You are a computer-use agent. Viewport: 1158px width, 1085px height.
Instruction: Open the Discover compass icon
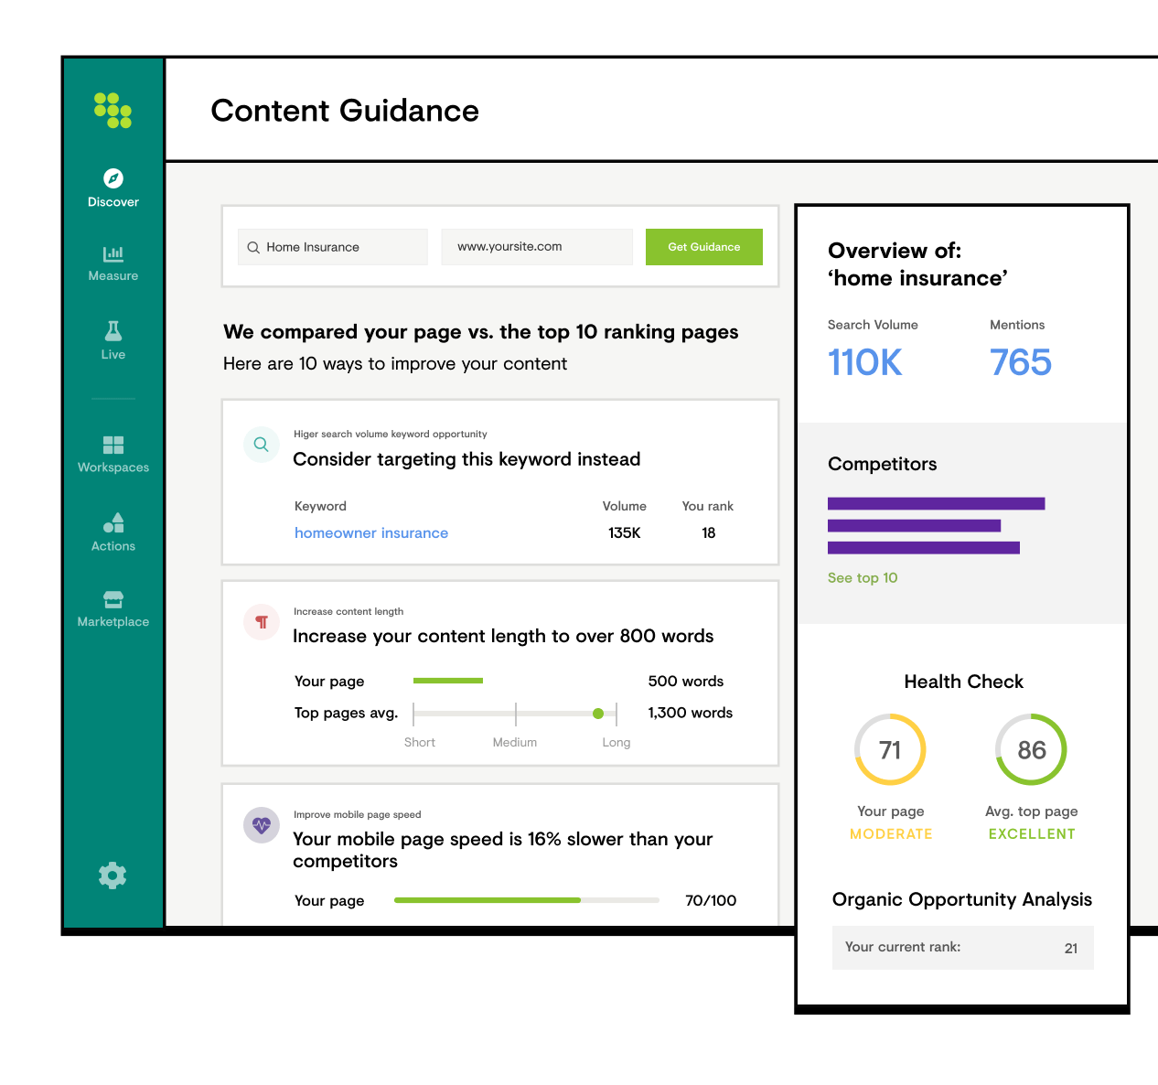click(113, 177)
